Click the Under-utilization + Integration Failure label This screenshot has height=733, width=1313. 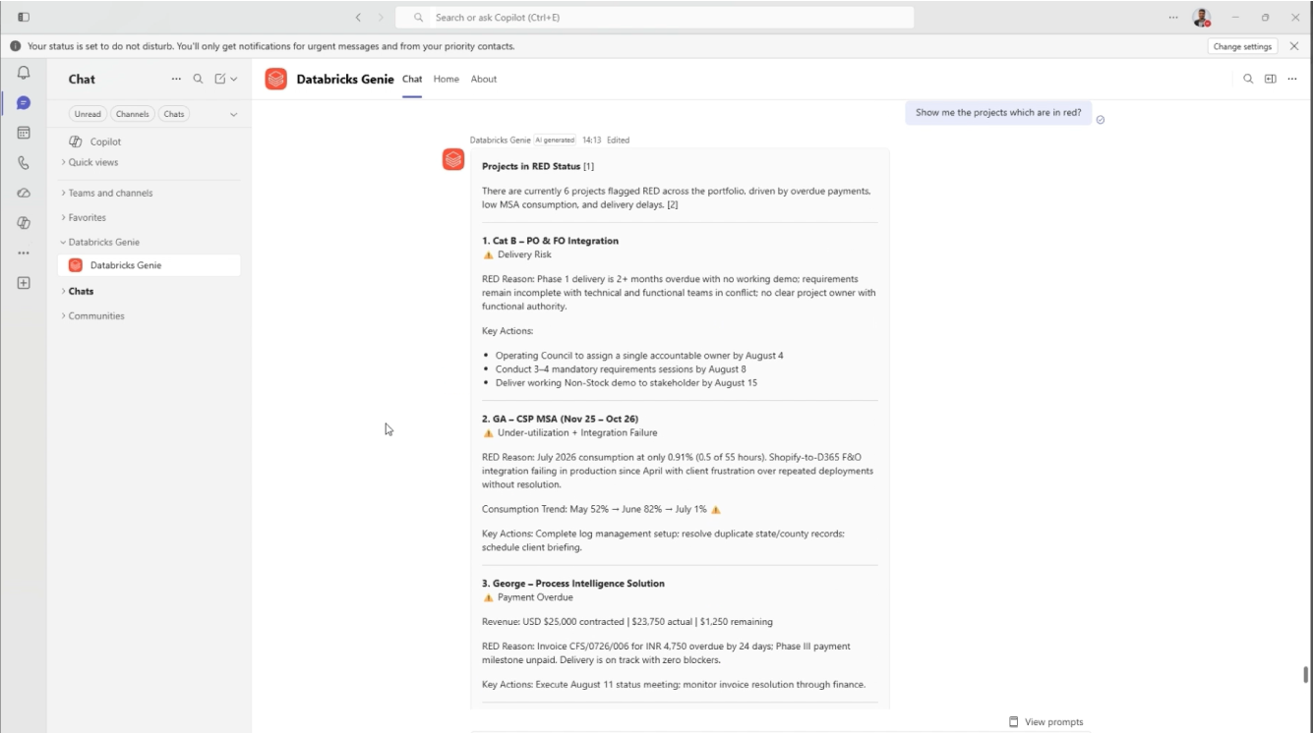pos(569,432)
